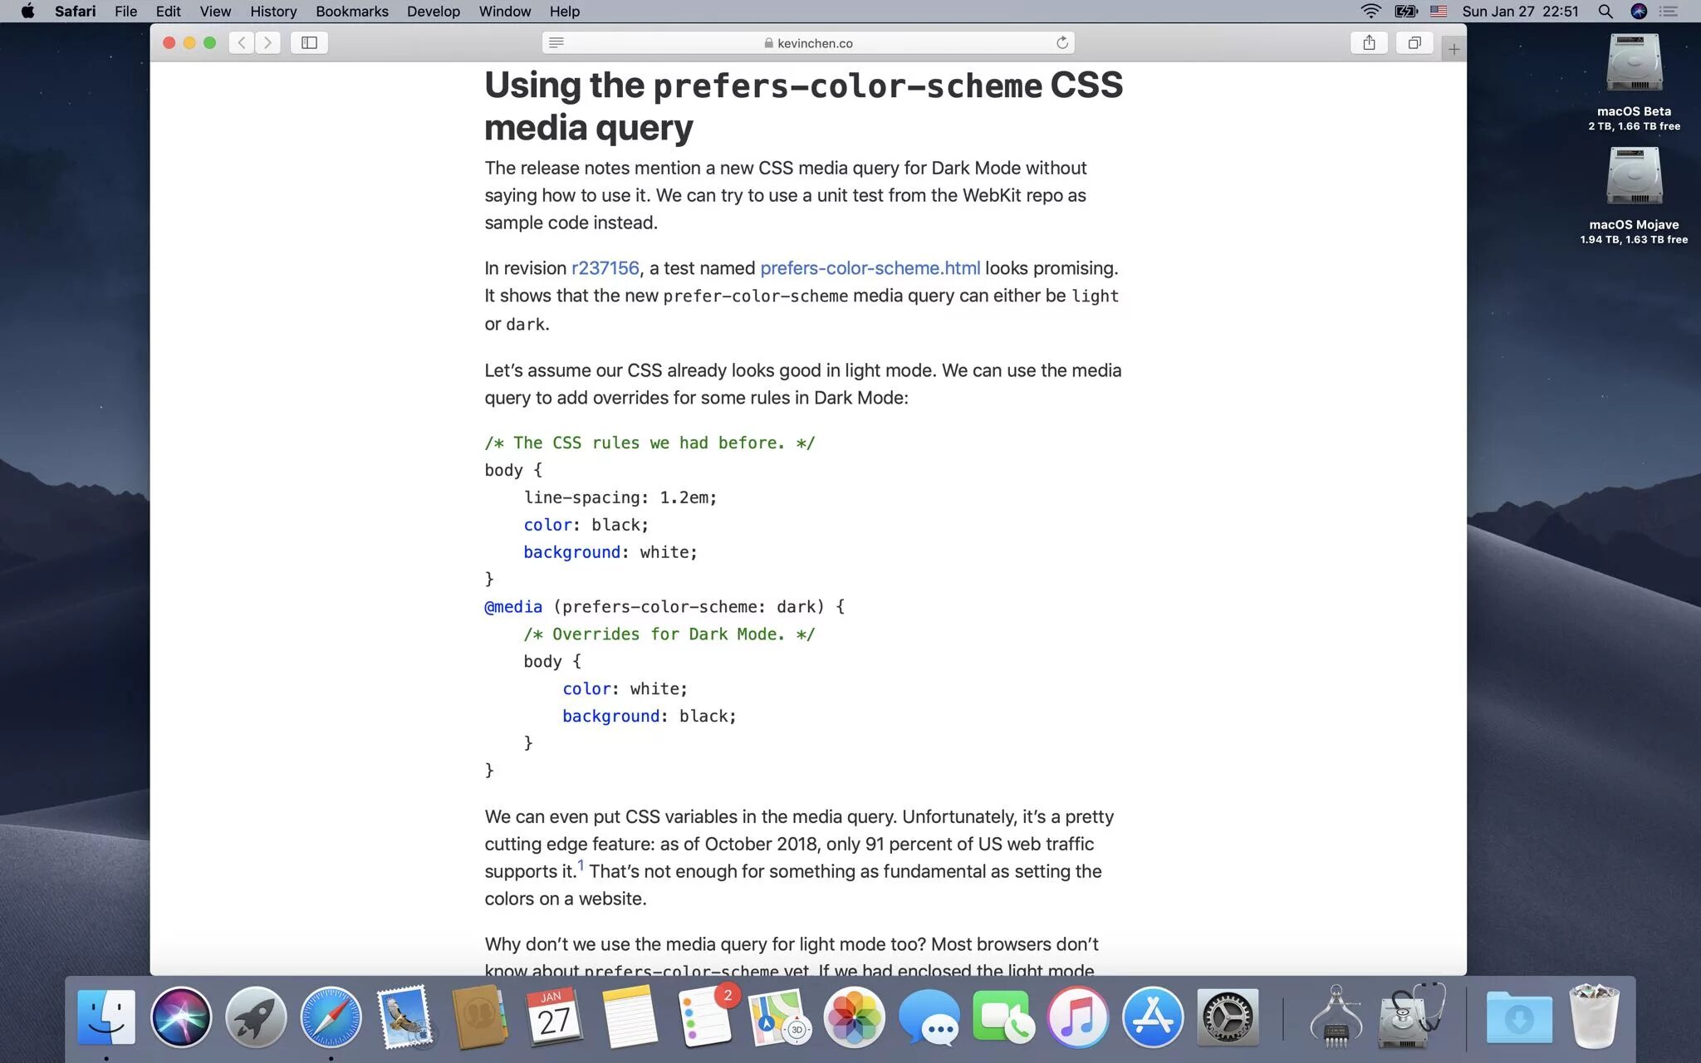Follow footnote 1 superscript link
Image resolution: width=1701 pixels, height=1063 pixels.
coord(581,865)
